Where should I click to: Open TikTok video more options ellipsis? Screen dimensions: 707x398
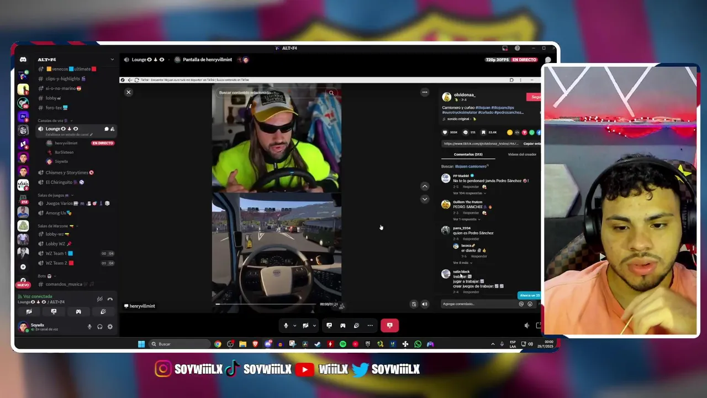coord(424,92)
